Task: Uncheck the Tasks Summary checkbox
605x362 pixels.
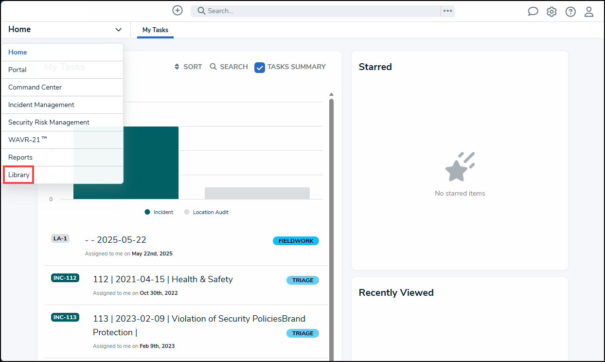Action: click(260, 67)
